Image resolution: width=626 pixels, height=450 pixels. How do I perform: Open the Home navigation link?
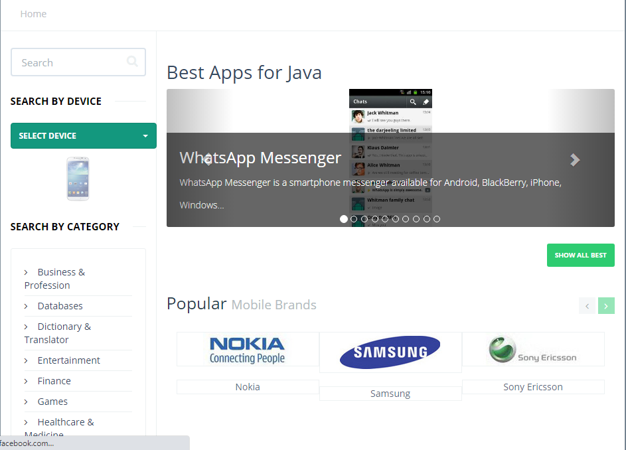33,14
